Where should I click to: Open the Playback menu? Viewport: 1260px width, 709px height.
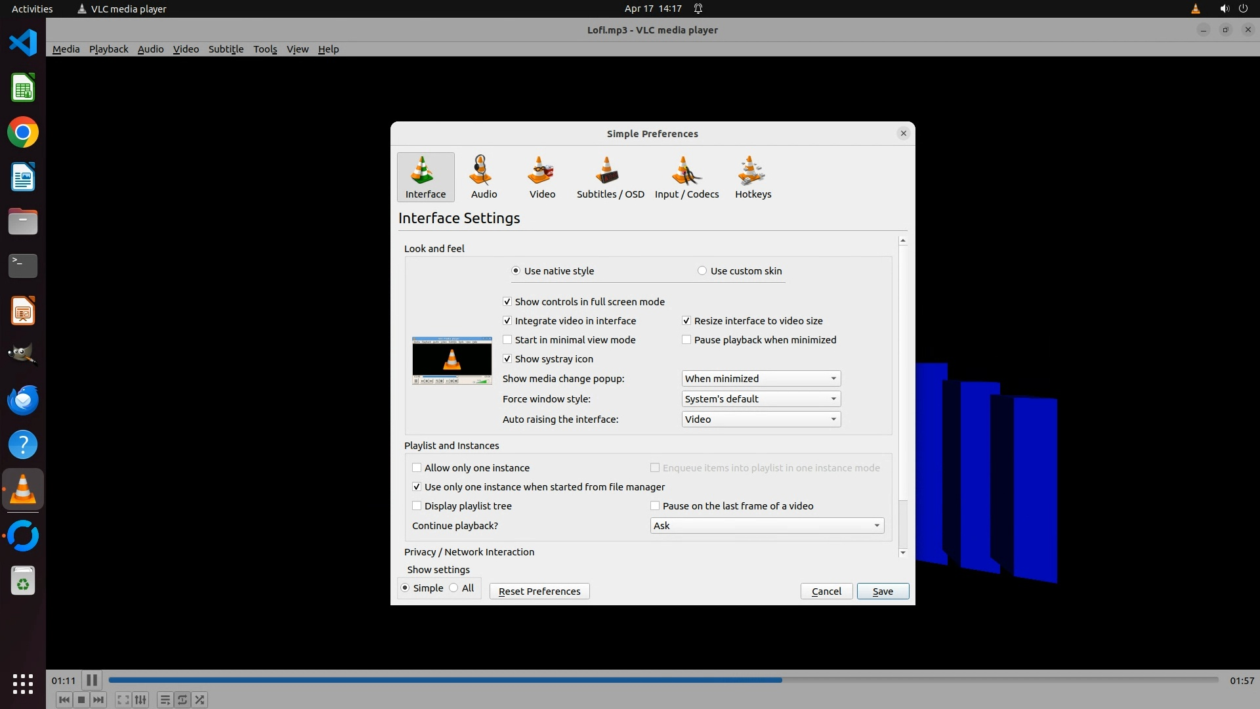(x=108, y=49)
